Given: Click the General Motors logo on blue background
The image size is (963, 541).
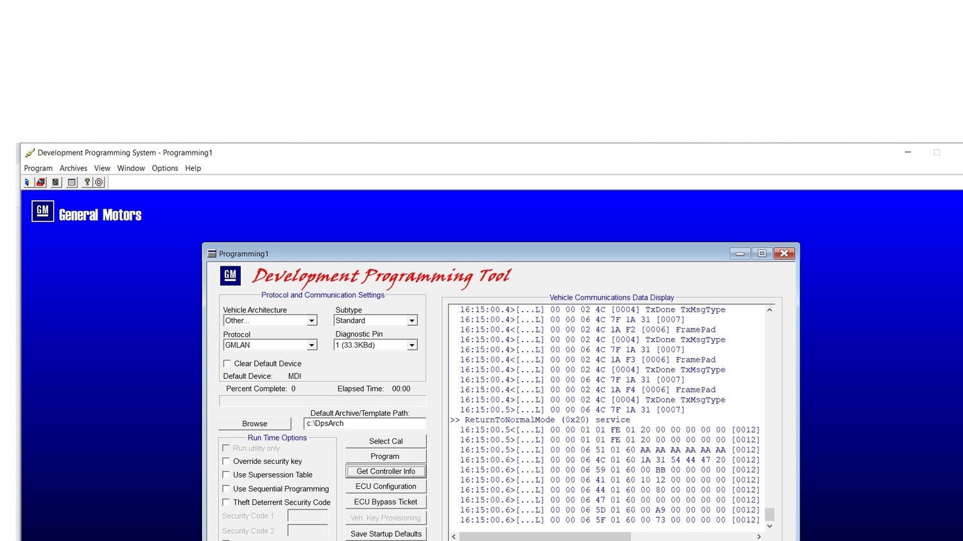Looking at the screenshot, I should pyautogui.click(x=87, y=212).
